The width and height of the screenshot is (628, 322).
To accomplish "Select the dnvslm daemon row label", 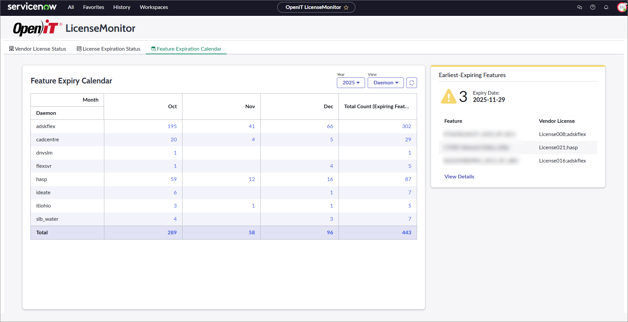I will tap(44, 153).
